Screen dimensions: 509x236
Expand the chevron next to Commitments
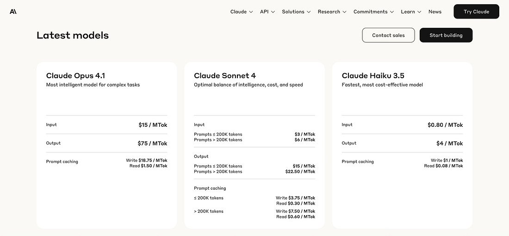pyautogui.click(x=392, y=12)
